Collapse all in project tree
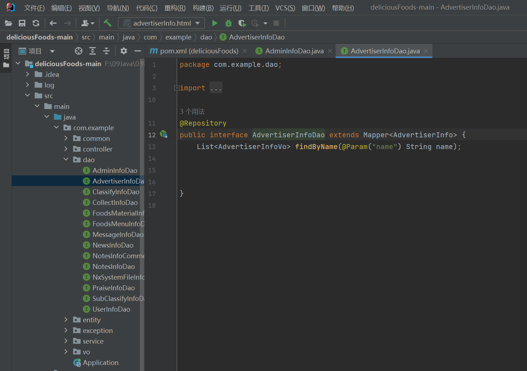 [106, 51]
